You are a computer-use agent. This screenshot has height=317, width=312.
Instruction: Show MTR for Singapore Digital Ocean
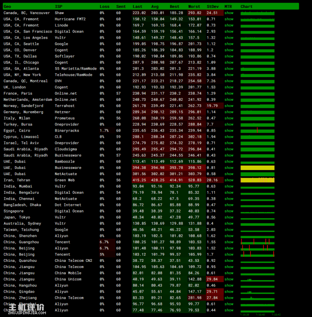tap(229, 211)
